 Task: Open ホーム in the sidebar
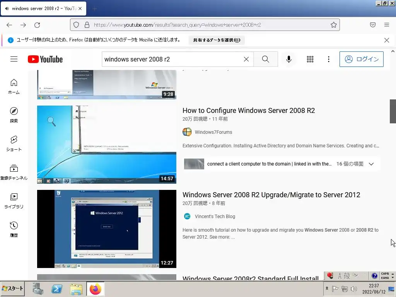(14, 87)
